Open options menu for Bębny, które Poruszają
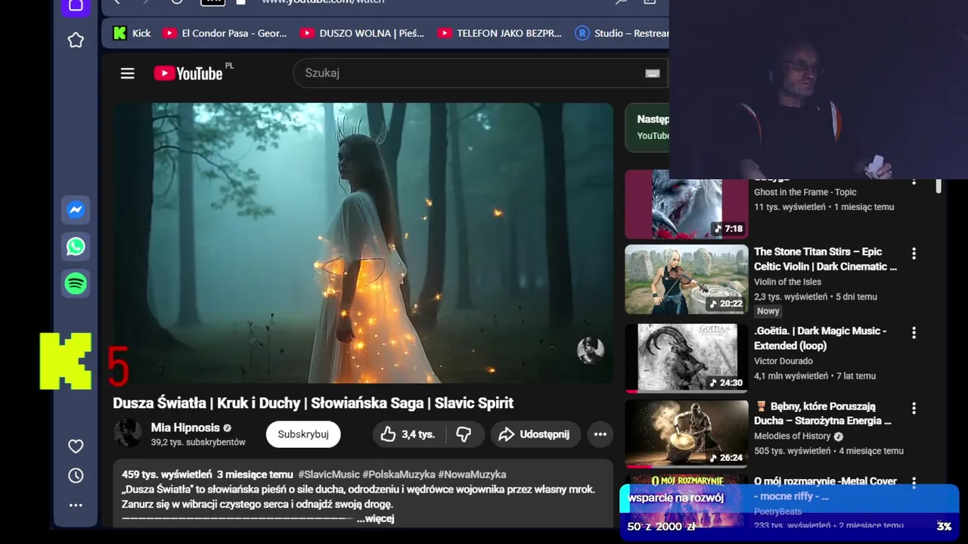Viewport: 968px width, 544px height. coord(914,409)
